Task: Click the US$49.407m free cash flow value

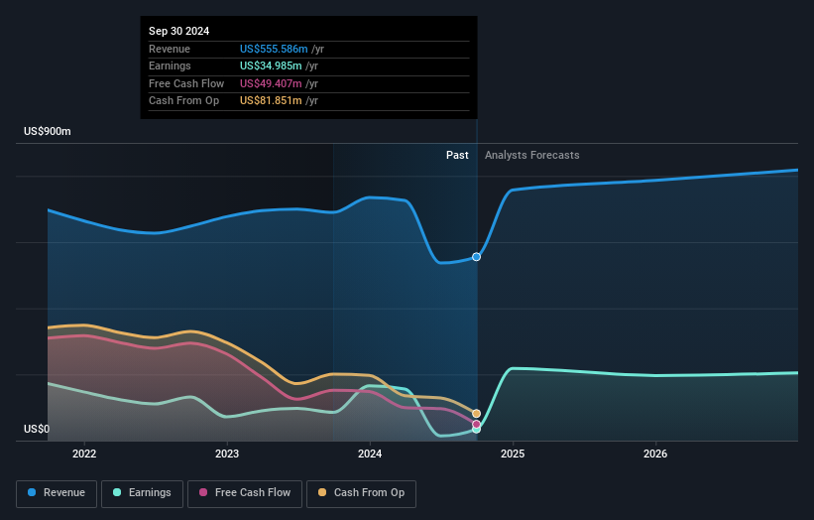Action: 271,83
